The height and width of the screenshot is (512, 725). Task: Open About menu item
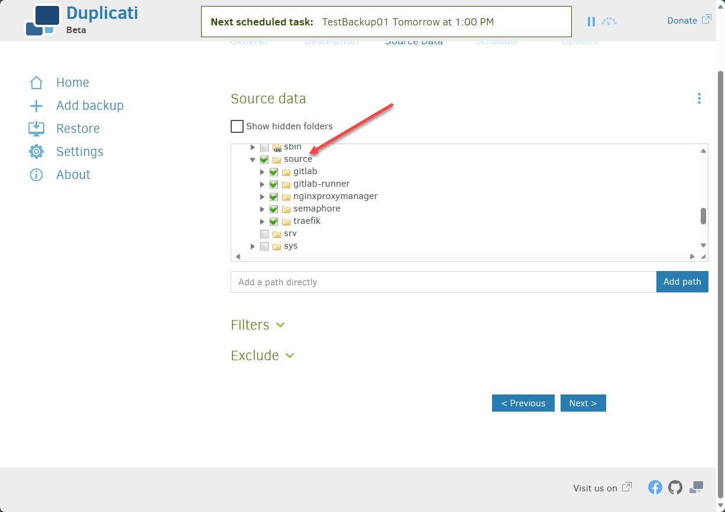pyautogui.click(x=73, y=175)
